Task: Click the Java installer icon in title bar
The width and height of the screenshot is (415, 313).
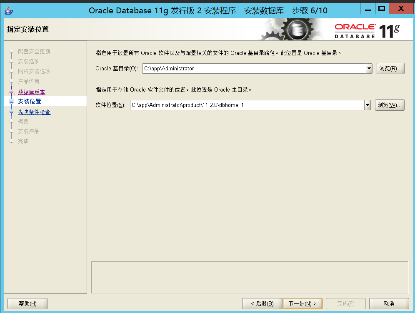Action: [x=9, y=10]
